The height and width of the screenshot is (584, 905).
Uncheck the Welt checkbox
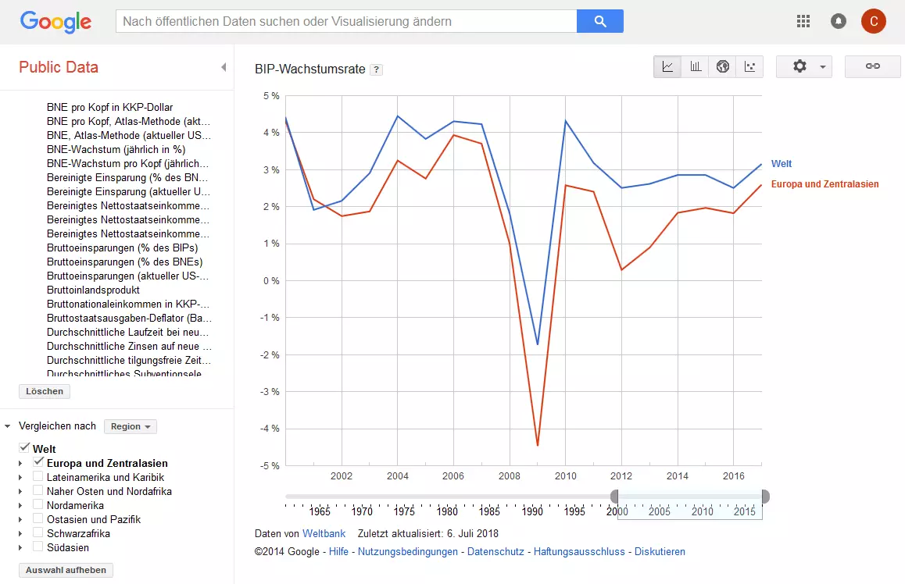click(24, 448)
